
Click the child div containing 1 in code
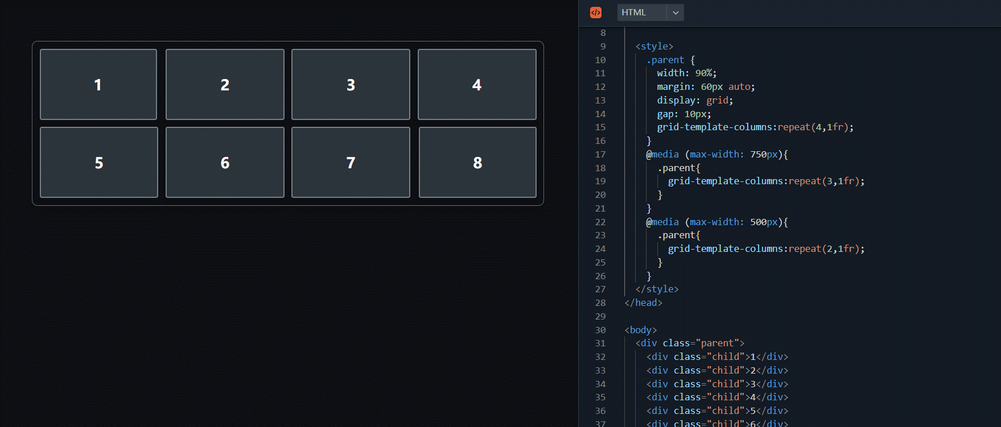pos(718,356)
